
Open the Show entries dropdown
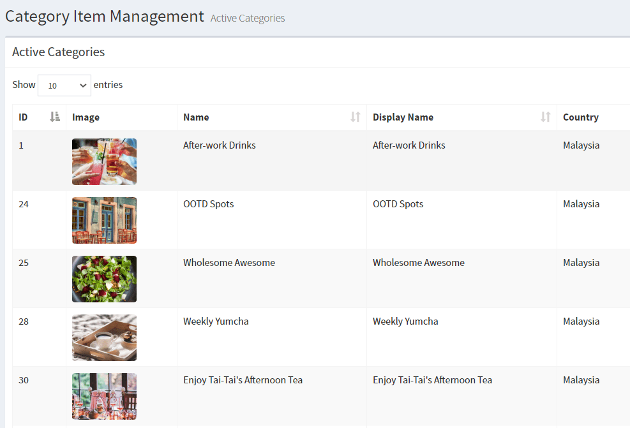click(64, 85)
